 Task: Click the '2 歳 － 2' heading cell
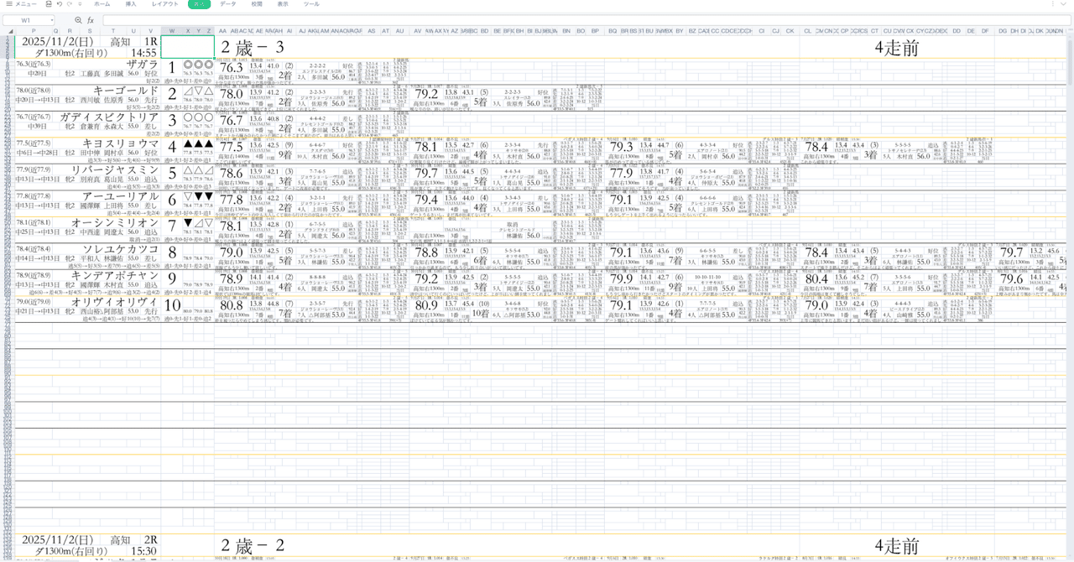252,546
